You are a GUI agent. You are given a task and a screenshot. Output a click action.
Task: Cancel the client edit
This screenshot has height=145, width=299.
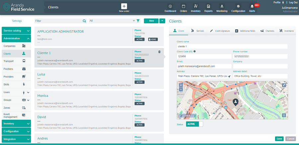point(291,139)
